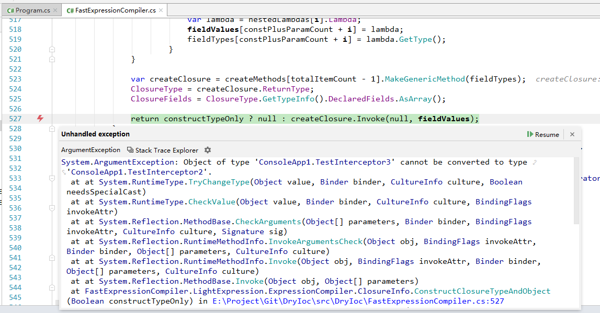The width and height of the screenshot is (600, 313).
Task: Click the copy exception icon beside the error message
Action: click(129, 150)
